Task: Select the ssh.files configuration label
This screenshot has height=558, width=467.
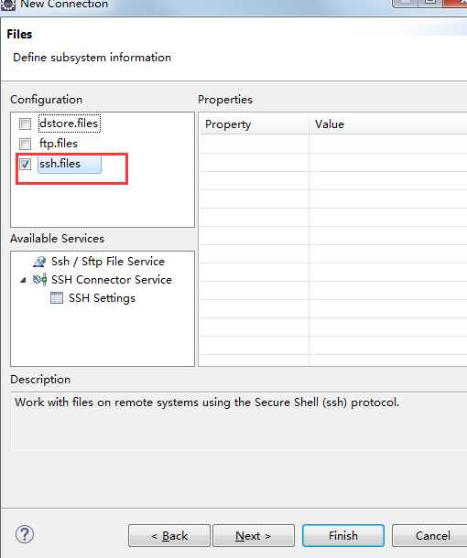Action: coord(60,164)
